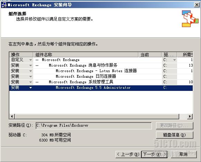Screen dimensions: 201x162
Task: Click the 操作 column header
Action: 21,55
